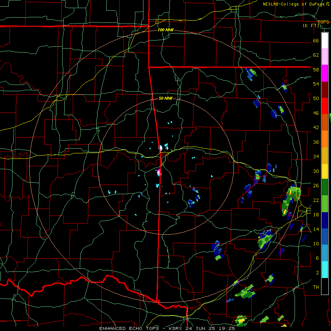Click the 30 legend value
Image resolution: width=331 pixels, height=331 pixels.
(316, 171)
